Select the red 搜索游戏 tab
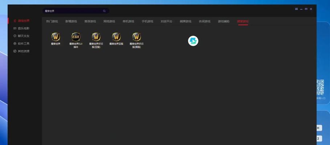 click(x=243, y=21)
